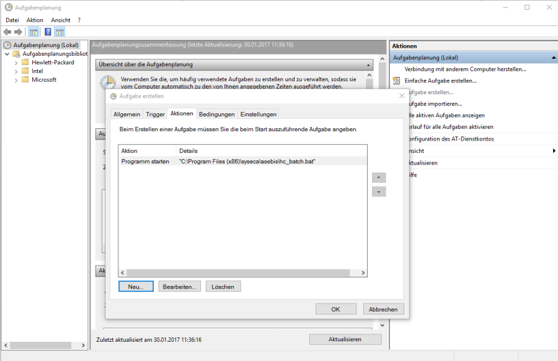Expand the Microsoft folder in the tree

tap(16, 80)
